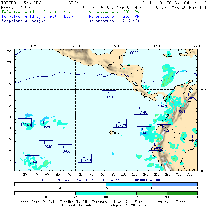Click the '100 W' longitude label

tap(76, 46)
